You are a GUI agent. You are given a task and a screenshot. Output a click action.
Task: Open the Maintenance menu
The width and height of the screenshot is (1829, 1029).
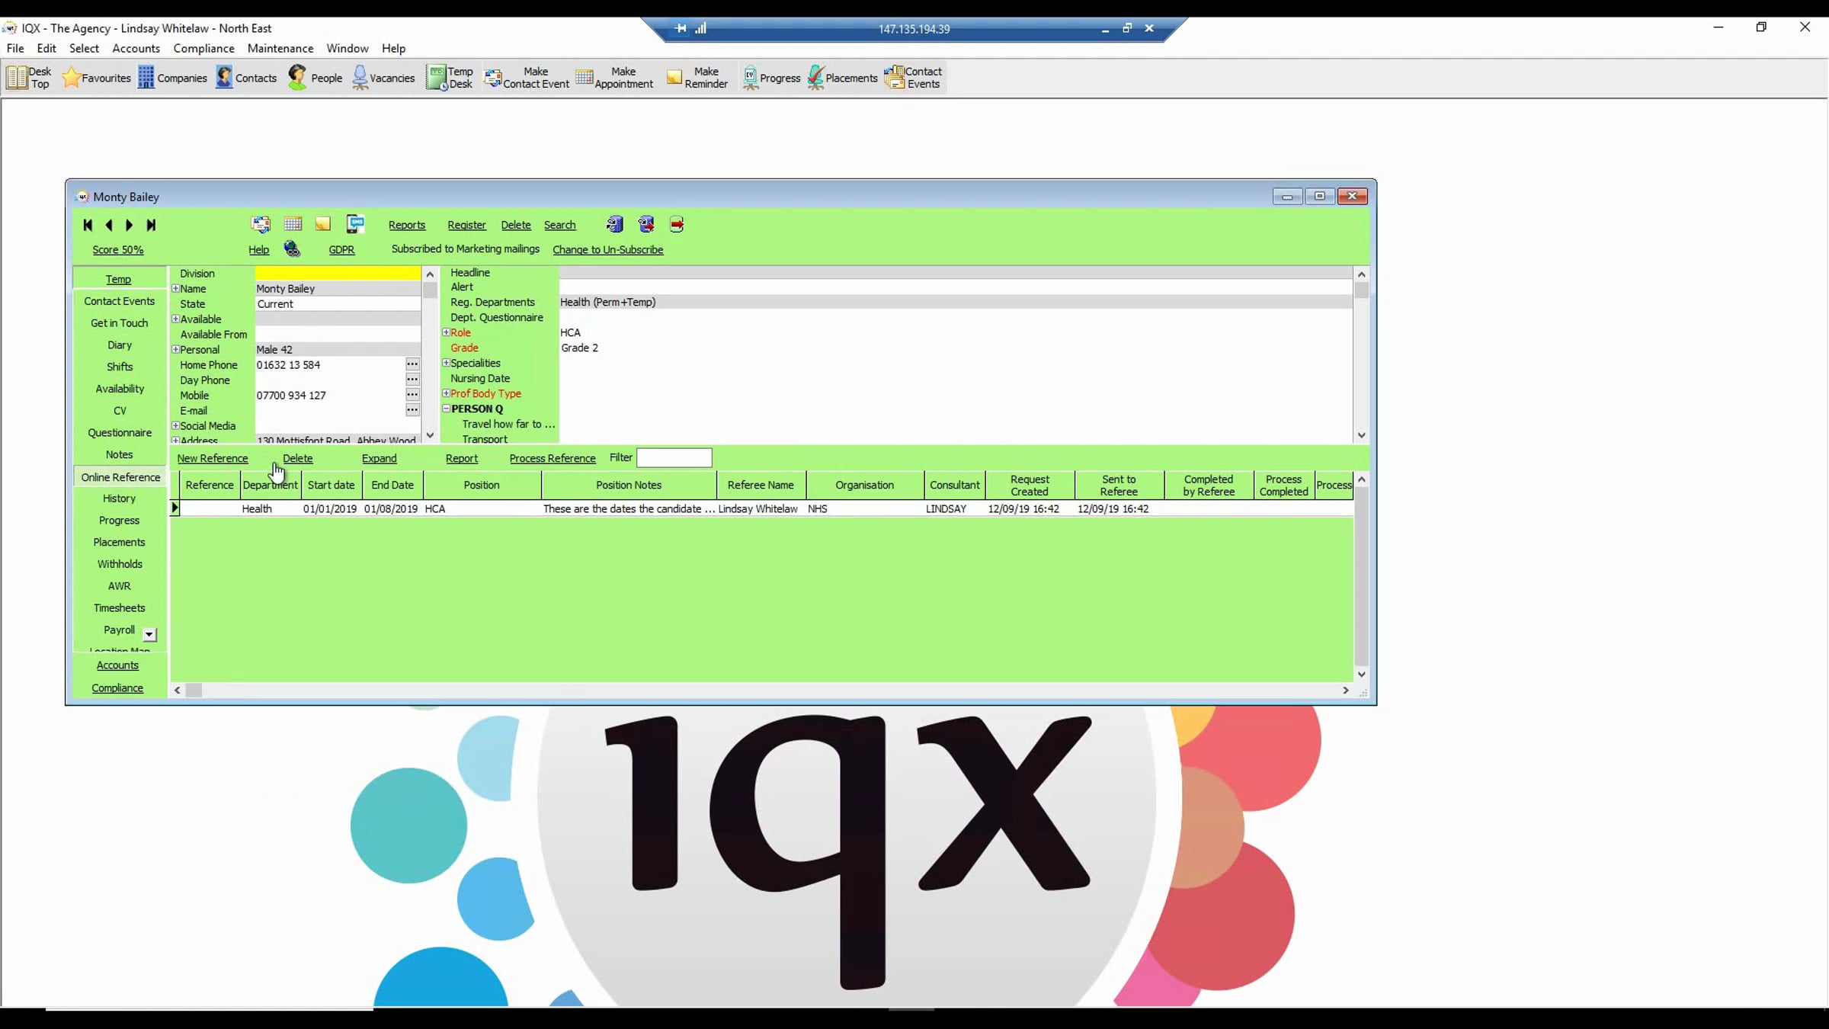tap(280, 48)
